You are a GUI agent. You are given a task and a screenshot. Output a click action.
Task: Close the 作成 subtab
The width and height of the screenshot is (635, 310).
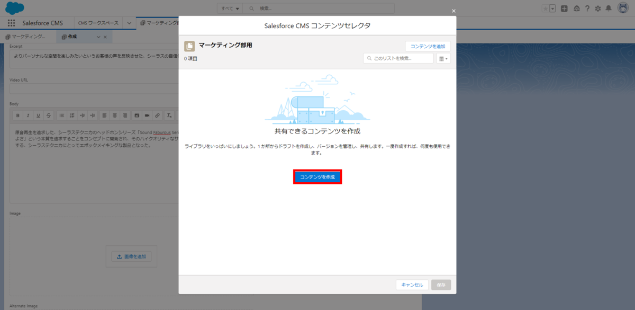click(x=105, y=37)
